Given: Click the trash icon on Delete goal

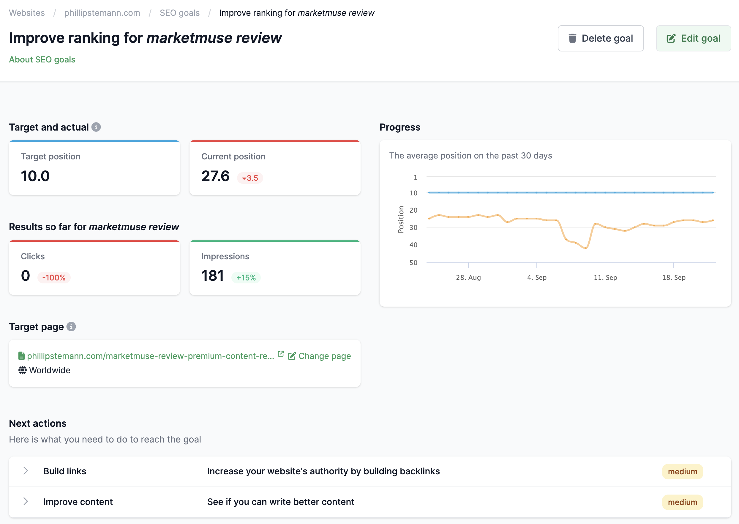Looking at the screenshot, I should click(572, 38).
